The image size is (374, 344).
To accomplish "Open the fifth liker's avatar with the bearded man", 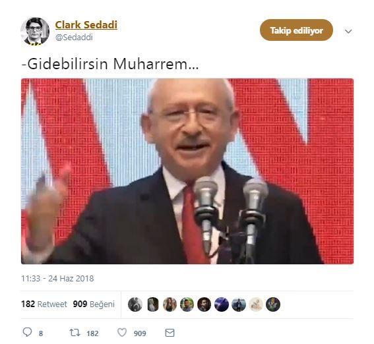I will 204,304.
